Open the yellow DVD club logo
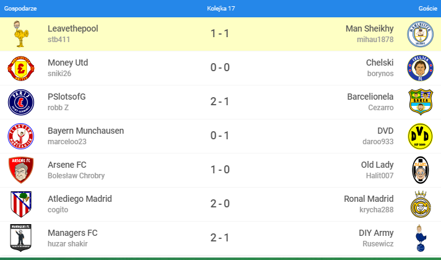 [420, 136]
